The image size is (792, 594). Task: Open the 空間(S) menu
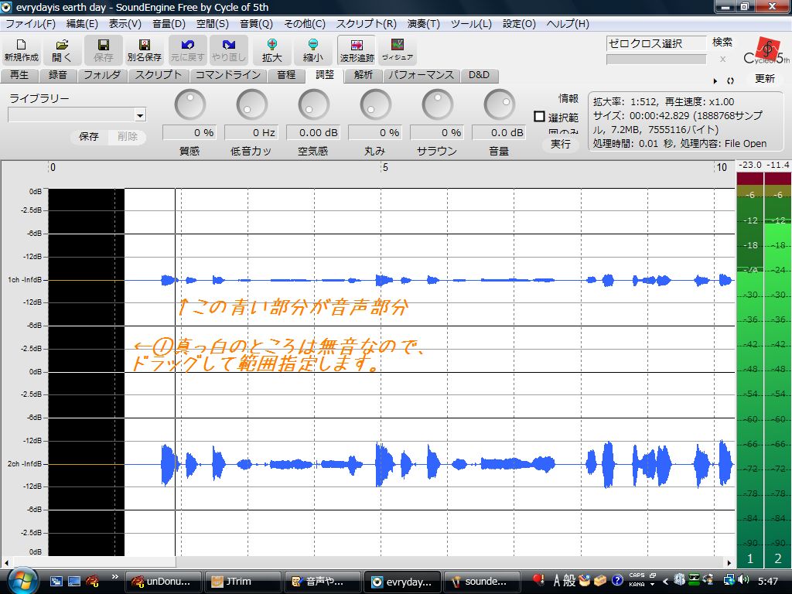point(213,24)
